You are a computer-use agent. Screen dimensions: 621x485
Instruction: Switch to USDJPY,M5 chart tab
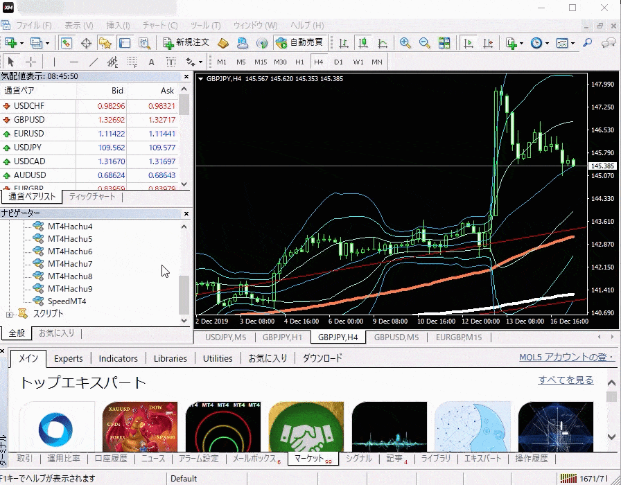(225, 337)
